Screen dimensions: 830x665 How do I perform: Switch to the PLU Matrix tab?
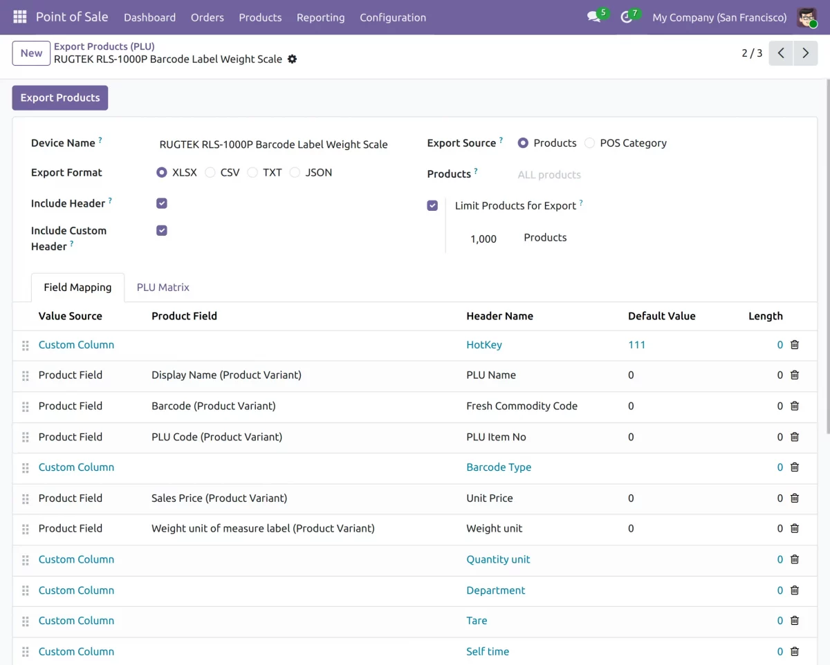[x=163, y=288]
